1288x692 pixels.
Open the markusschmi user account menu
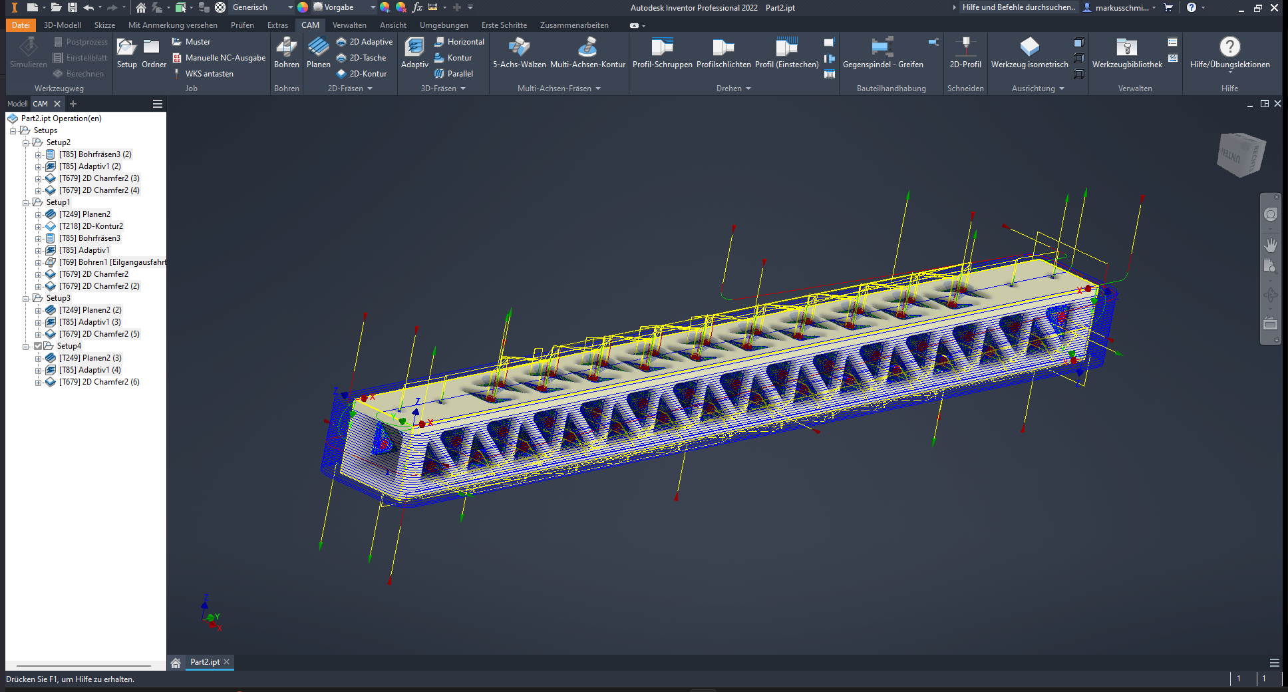click(1119, 7)
